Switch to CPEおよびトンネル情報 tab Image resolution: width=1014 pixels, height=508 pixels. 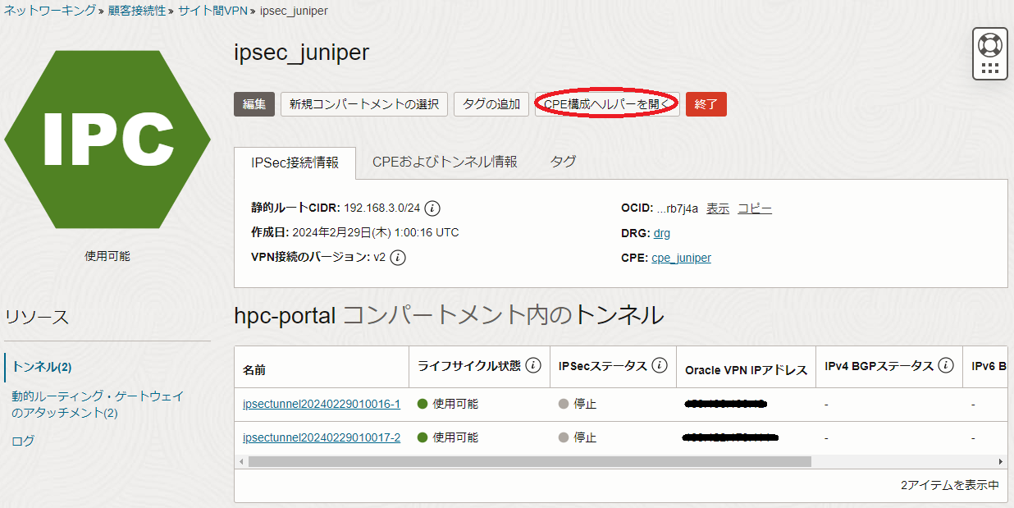[x=445, y=162]
